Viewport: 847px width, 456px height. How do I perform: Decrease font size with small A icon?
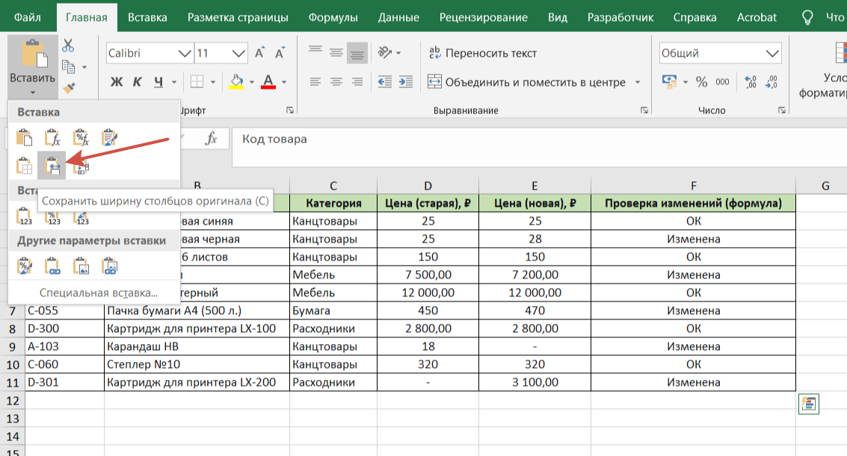click(280, 53)
